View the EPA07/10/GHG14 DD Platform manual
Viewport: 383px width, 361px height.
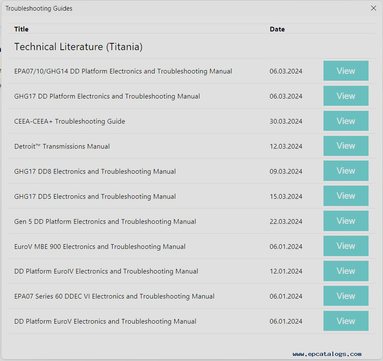click(346, 71)
